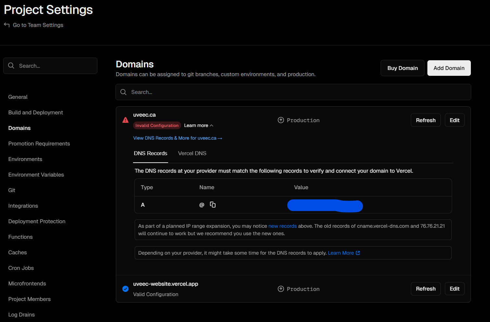This screenshot has width=490, height=322.
Task: Open Promotion Requirements settings
Action: tap(39, 144)
